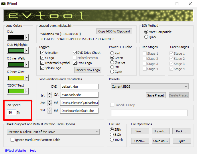Disable the Trademark Symbol checkbox

[55, 63]
